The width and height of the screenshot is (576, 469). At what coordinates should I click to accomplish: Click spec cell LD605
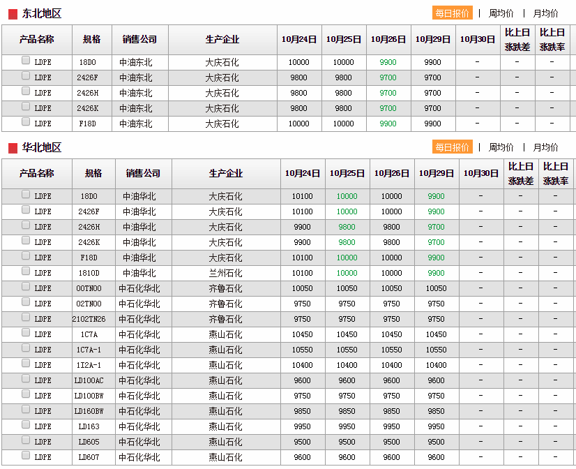[89, 442]
